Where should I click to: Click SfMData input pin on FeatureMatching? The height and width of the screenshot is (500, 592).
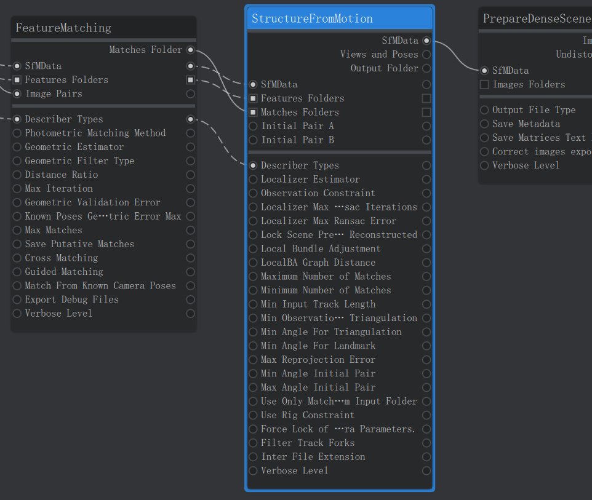[17, 66]
